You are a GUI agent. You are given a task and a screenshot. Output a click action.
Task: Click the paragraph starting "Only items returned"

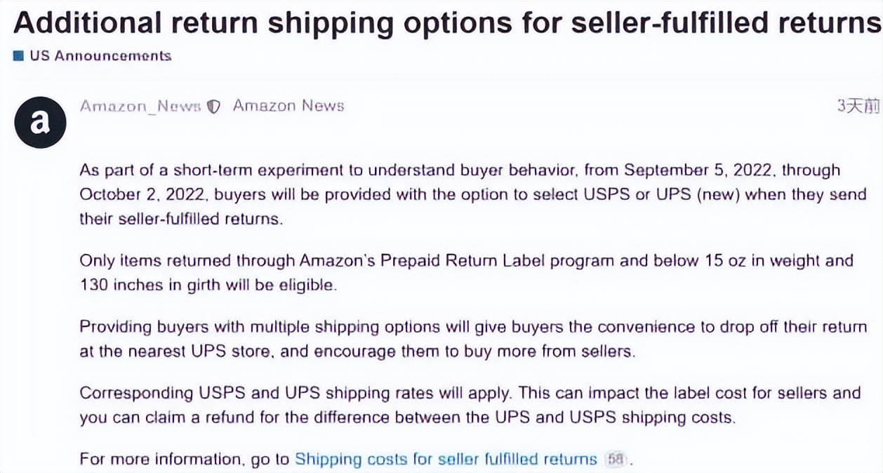point(463,273)
